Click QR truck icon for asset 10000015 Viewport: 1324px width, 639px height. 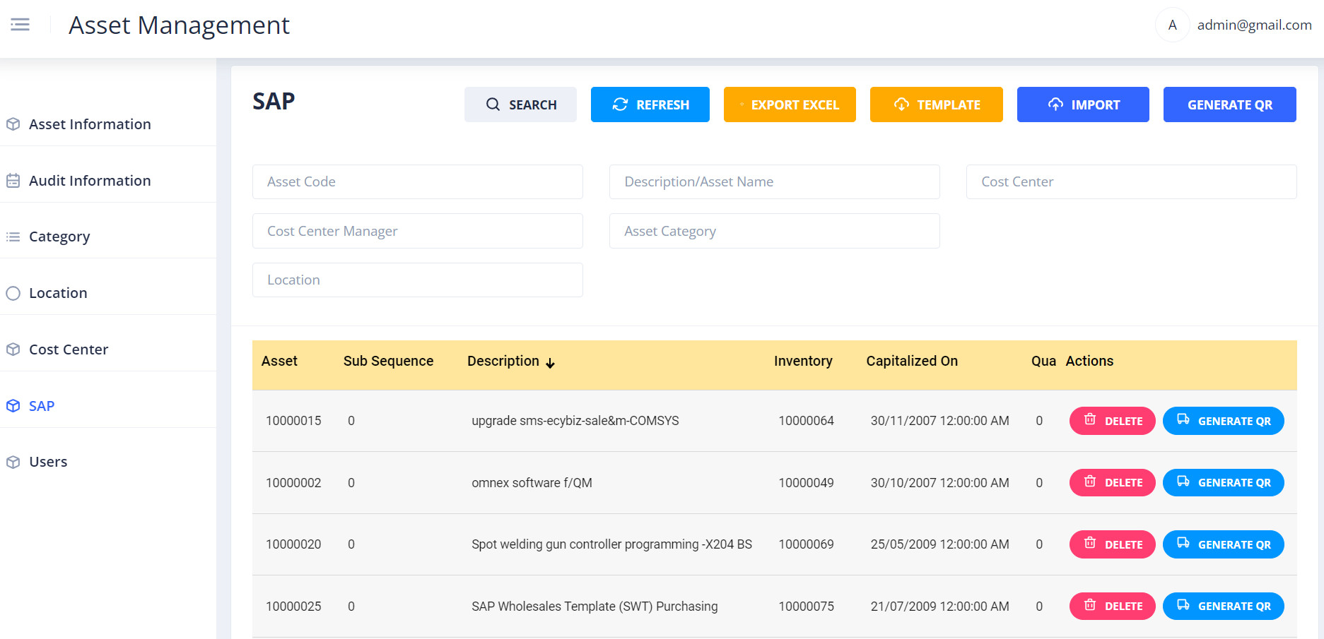coord(1183,419)
